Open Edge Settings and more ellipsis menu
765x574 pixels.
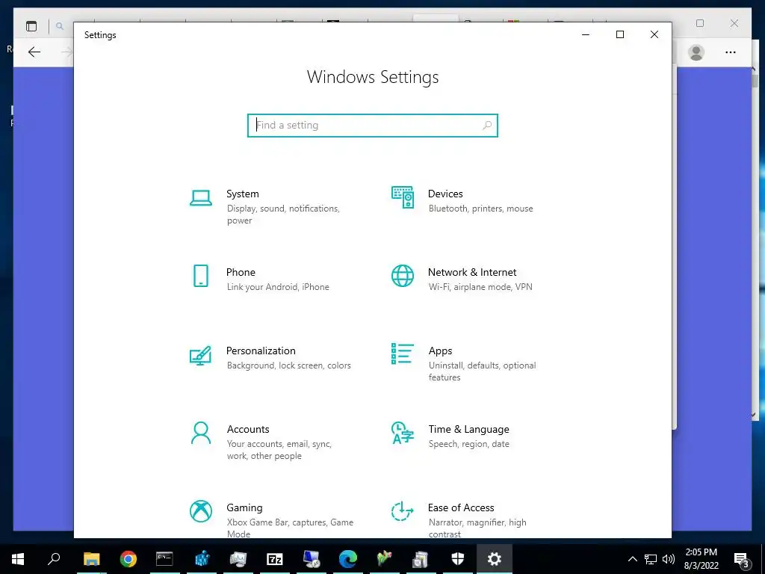click(x=731, y=52)
